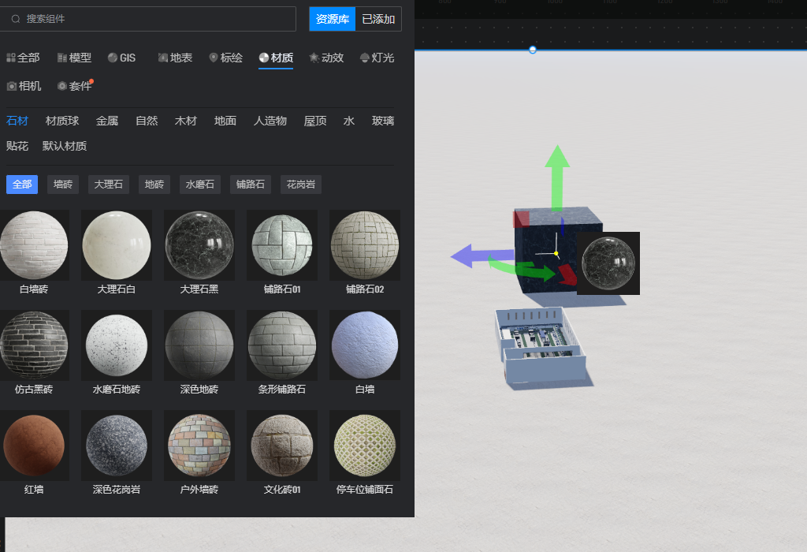Click the green up-arrow gizmo handle
The height and width of the screenshot is (552, 807).
[557, 177]
